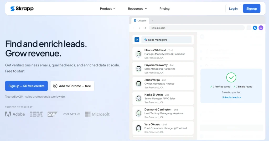Open Jonas Varga's profile card
This screenshot has height=141, width=269.
(x=163, y=83)
